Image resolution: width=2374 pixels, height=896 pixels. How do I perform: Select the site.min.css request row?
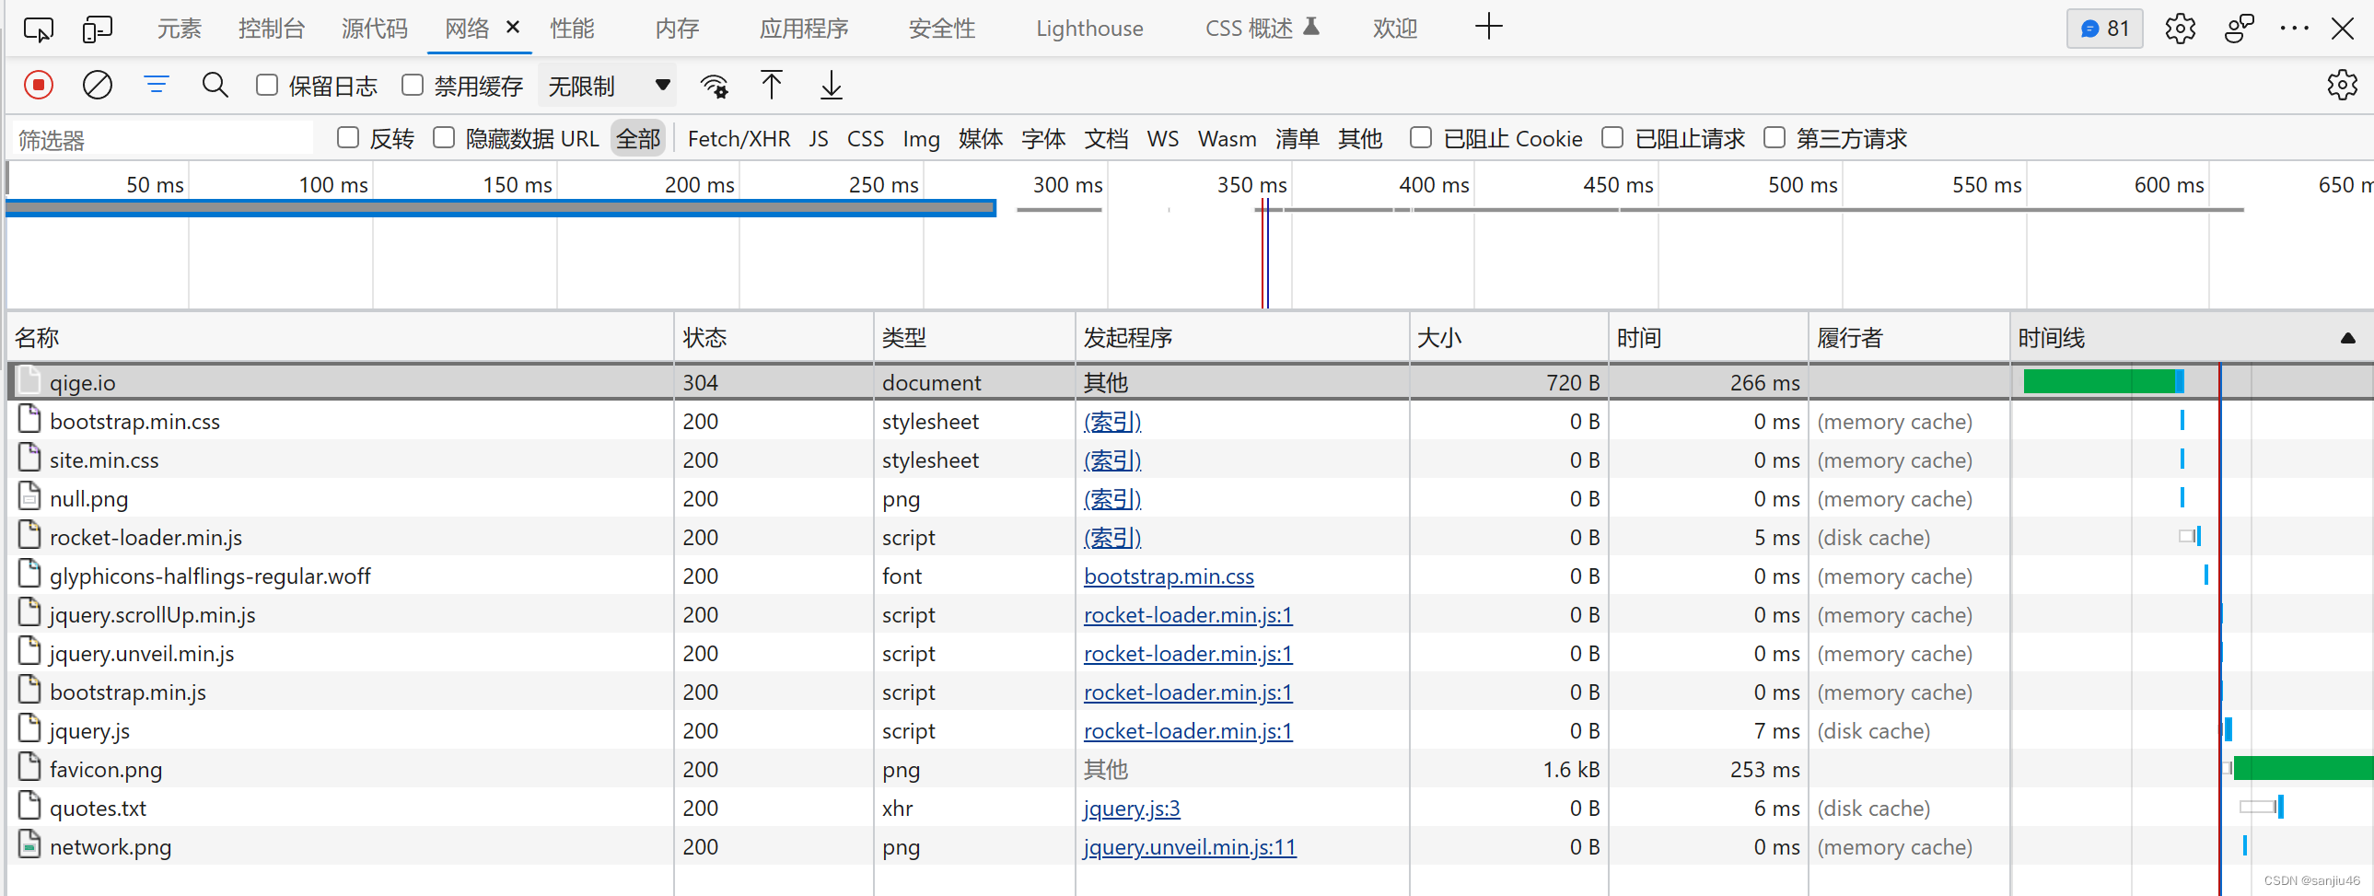1189,460
